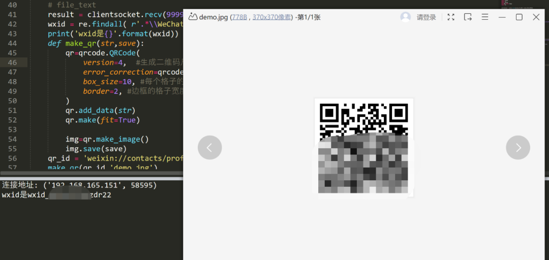Click 'qr=qrcode.QRCode(' in the editor

point(103,53)
